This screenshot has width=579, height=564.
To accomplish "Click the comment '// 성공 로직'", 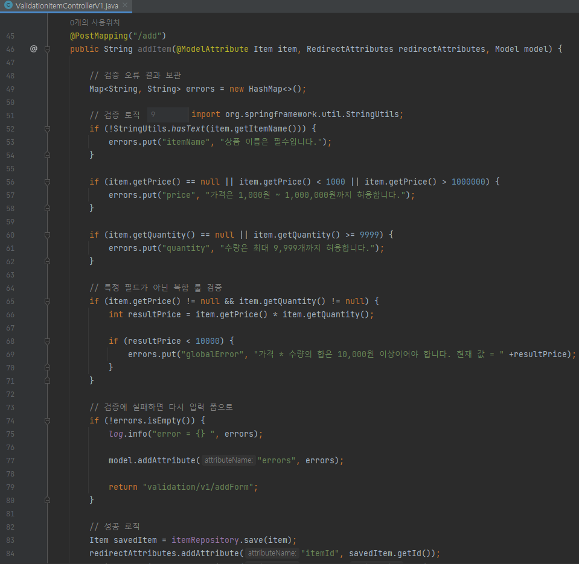I will (115, 527).
